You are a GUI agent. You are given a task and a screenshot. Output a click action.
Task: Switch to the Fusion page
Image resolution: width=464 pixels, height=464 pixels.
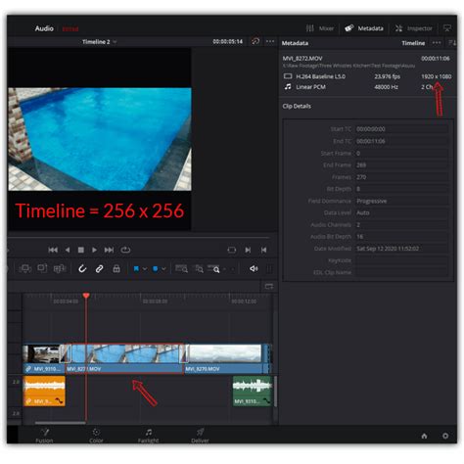[44, 436]
